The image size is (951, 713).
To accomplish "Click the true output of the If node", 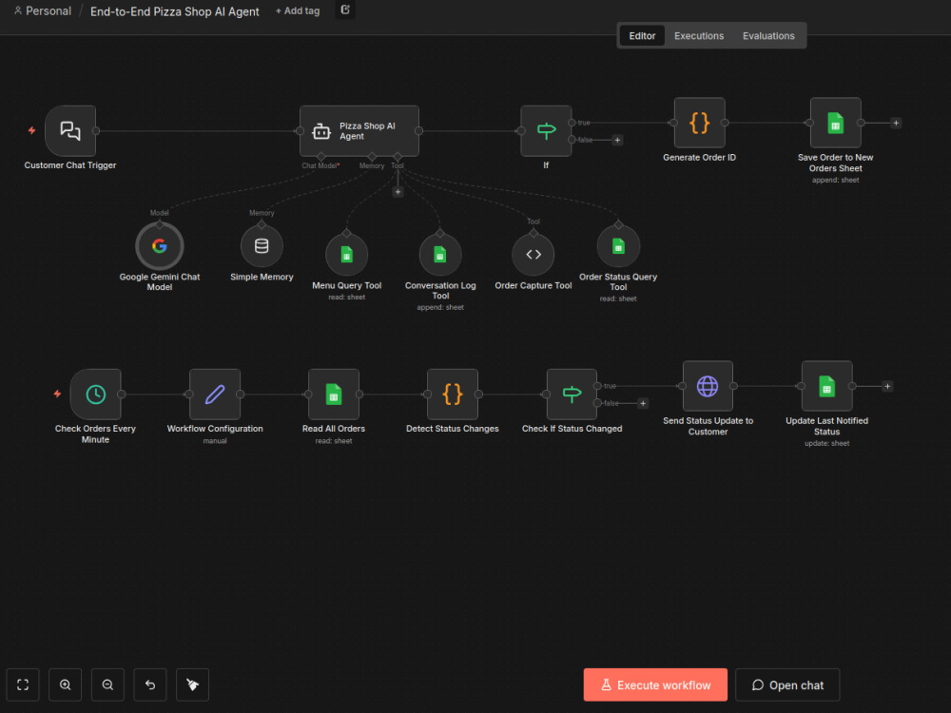I will point(572,123).
